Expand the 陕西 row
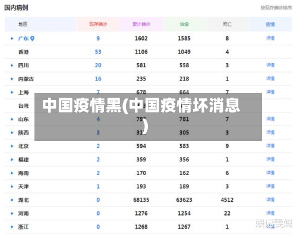Image resolution: width=297 pixels, height=234 pixels. coord(12,133)
